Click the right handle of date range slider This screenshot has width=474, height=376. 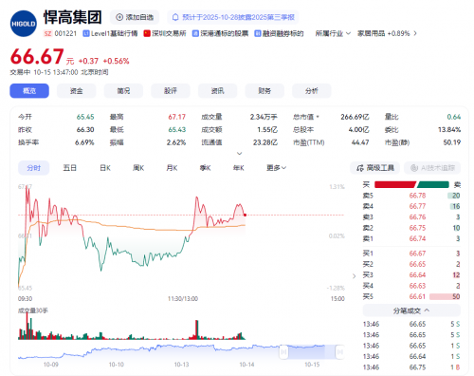[340, 351]
